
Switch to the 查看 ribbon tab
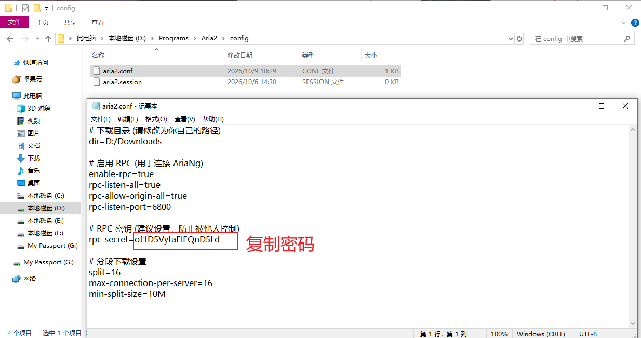tap(98, 22)
